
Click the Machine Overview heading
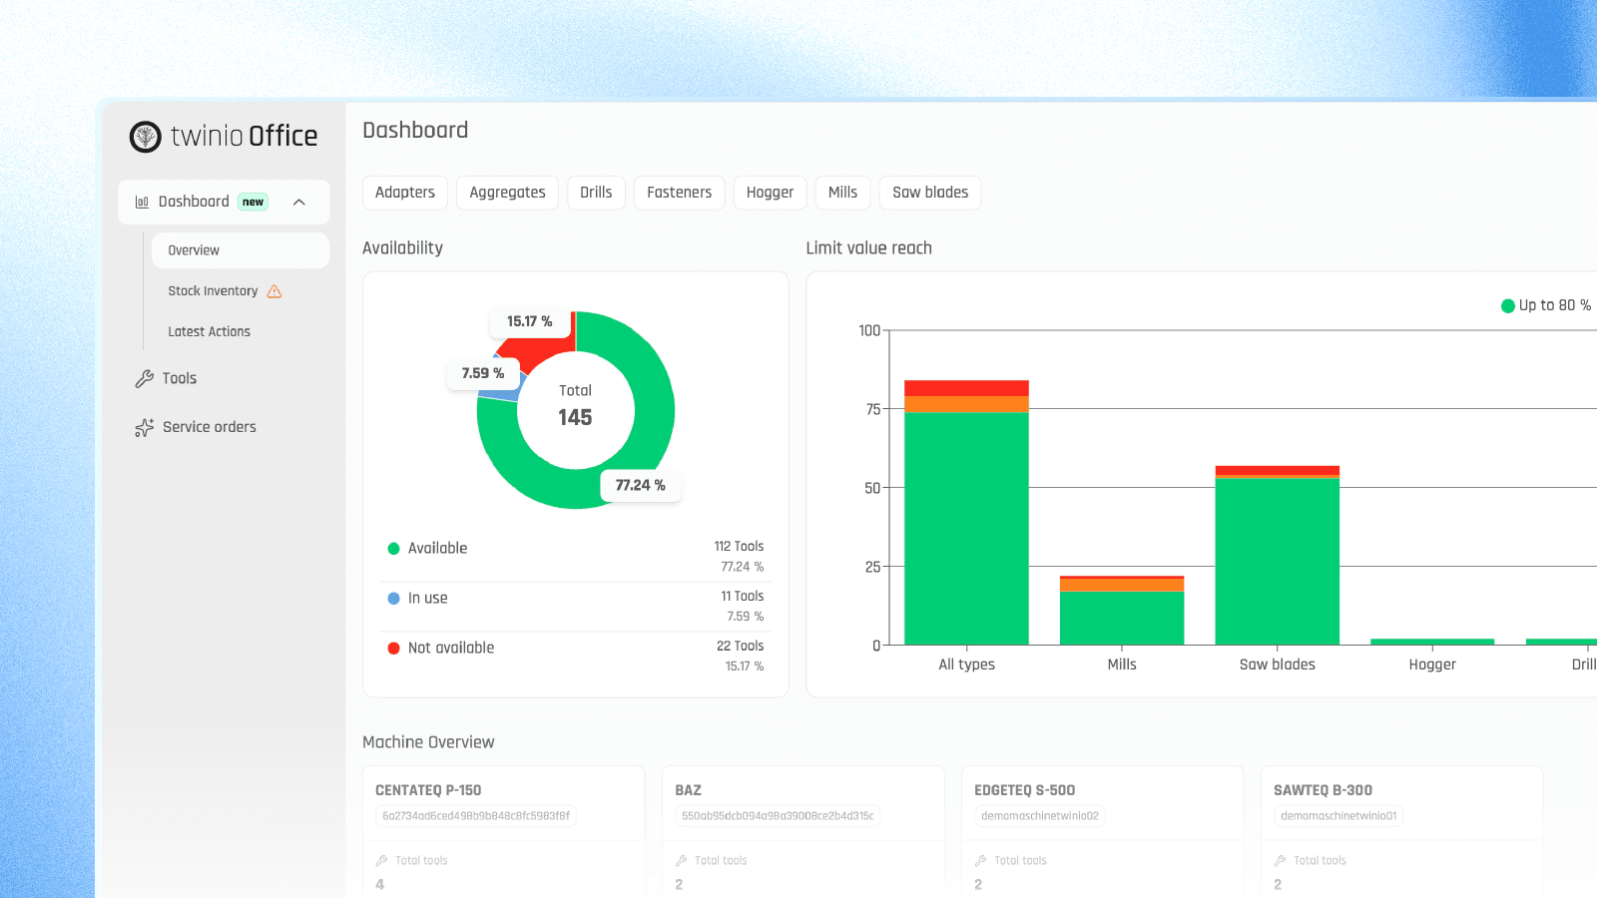[x=428, y=742]
